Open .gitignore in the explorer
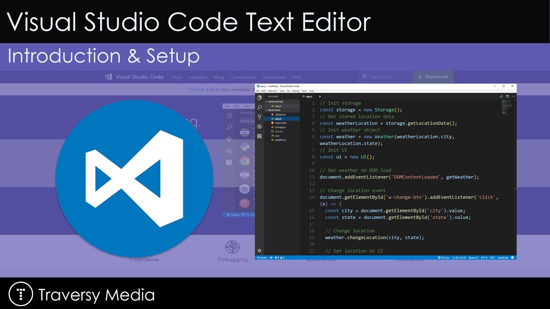This screenshot has height=309, width=550. coord(282,115)
